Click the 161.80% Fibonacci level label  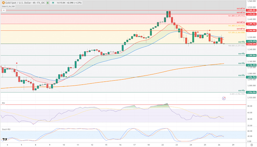tap(236, 16)
